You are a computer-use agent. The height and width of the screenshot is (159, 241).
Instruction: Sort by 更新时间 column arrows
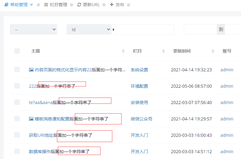[213, 51]
